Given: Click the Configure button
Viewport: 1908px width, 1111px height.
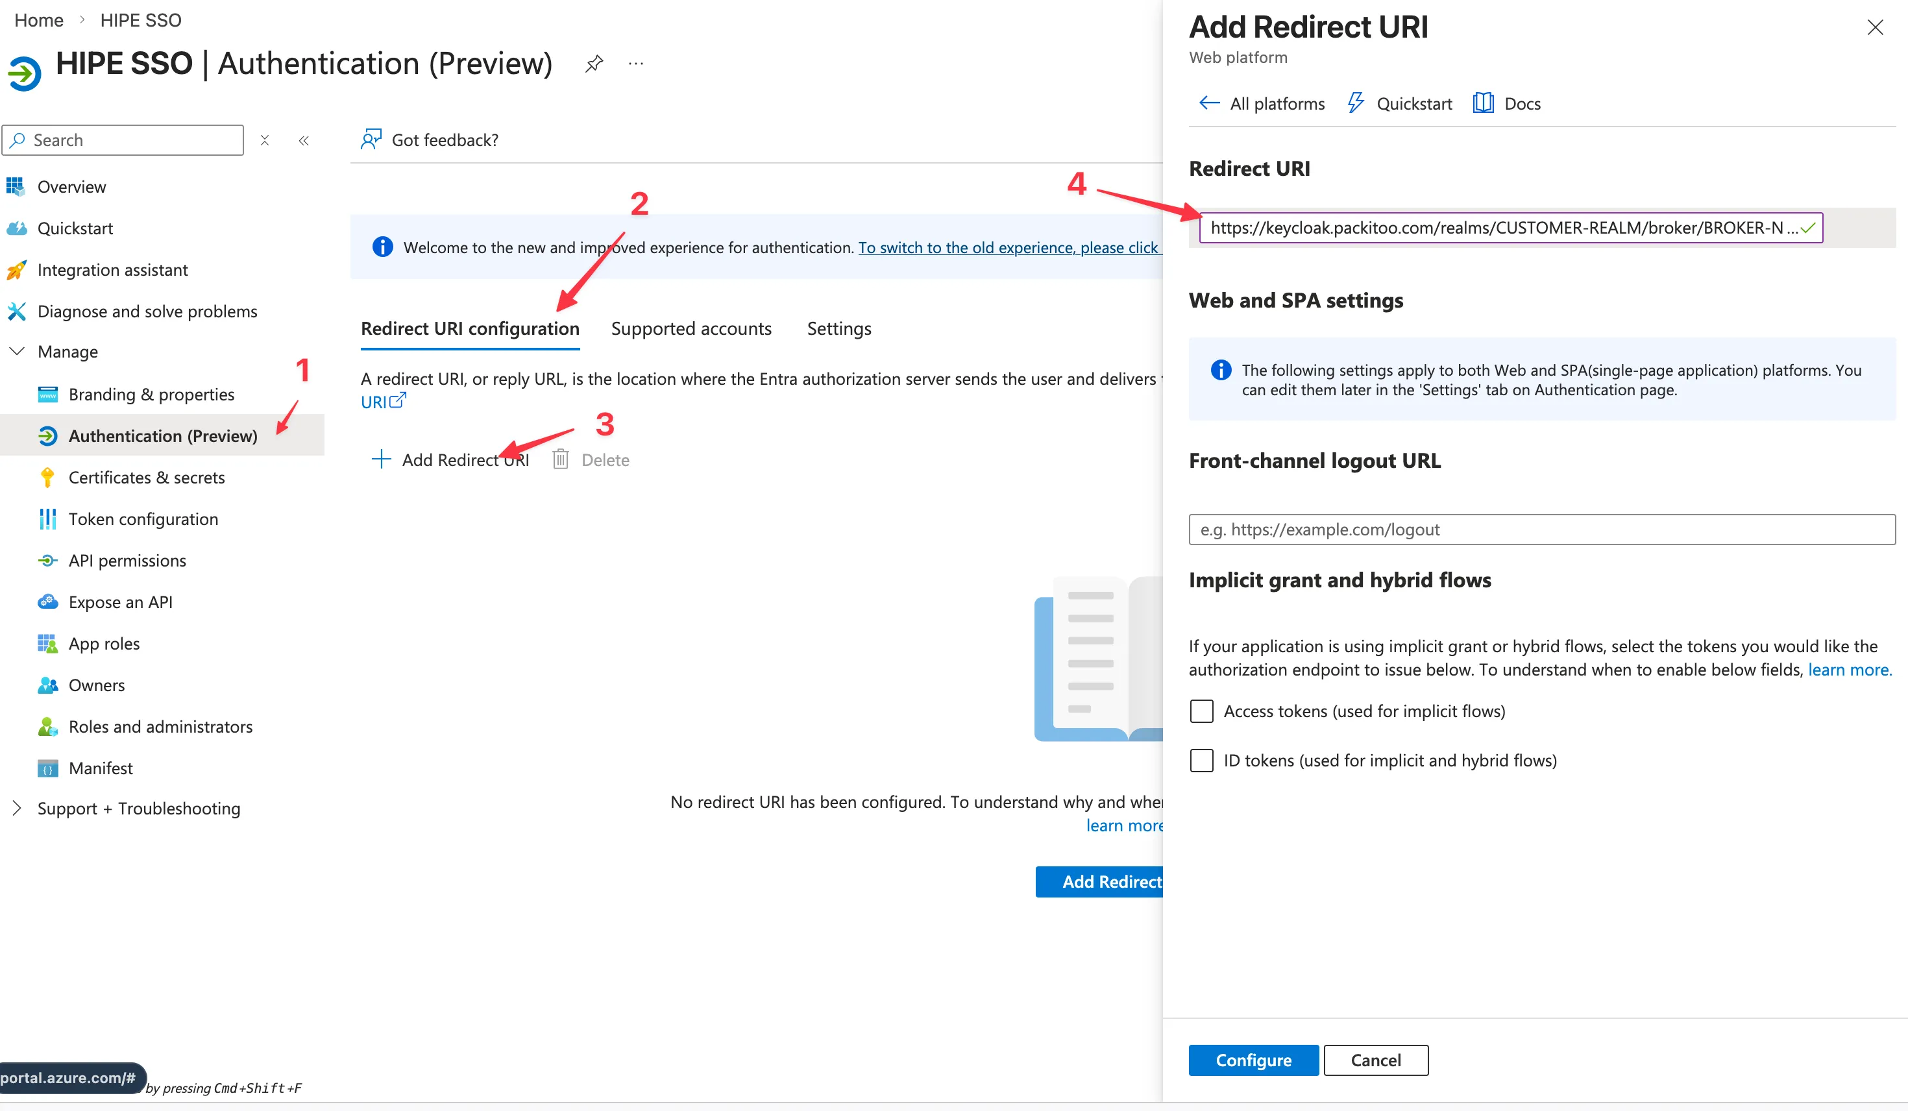Looking at the screenshot, I should tap(1253, 1060).
